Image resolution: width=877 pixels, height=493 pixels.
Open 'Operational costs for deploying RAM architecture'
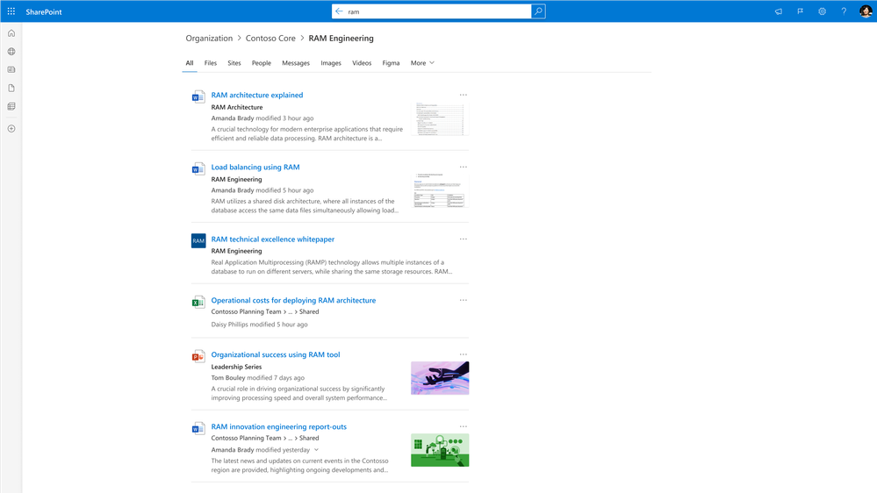point(293,300)
